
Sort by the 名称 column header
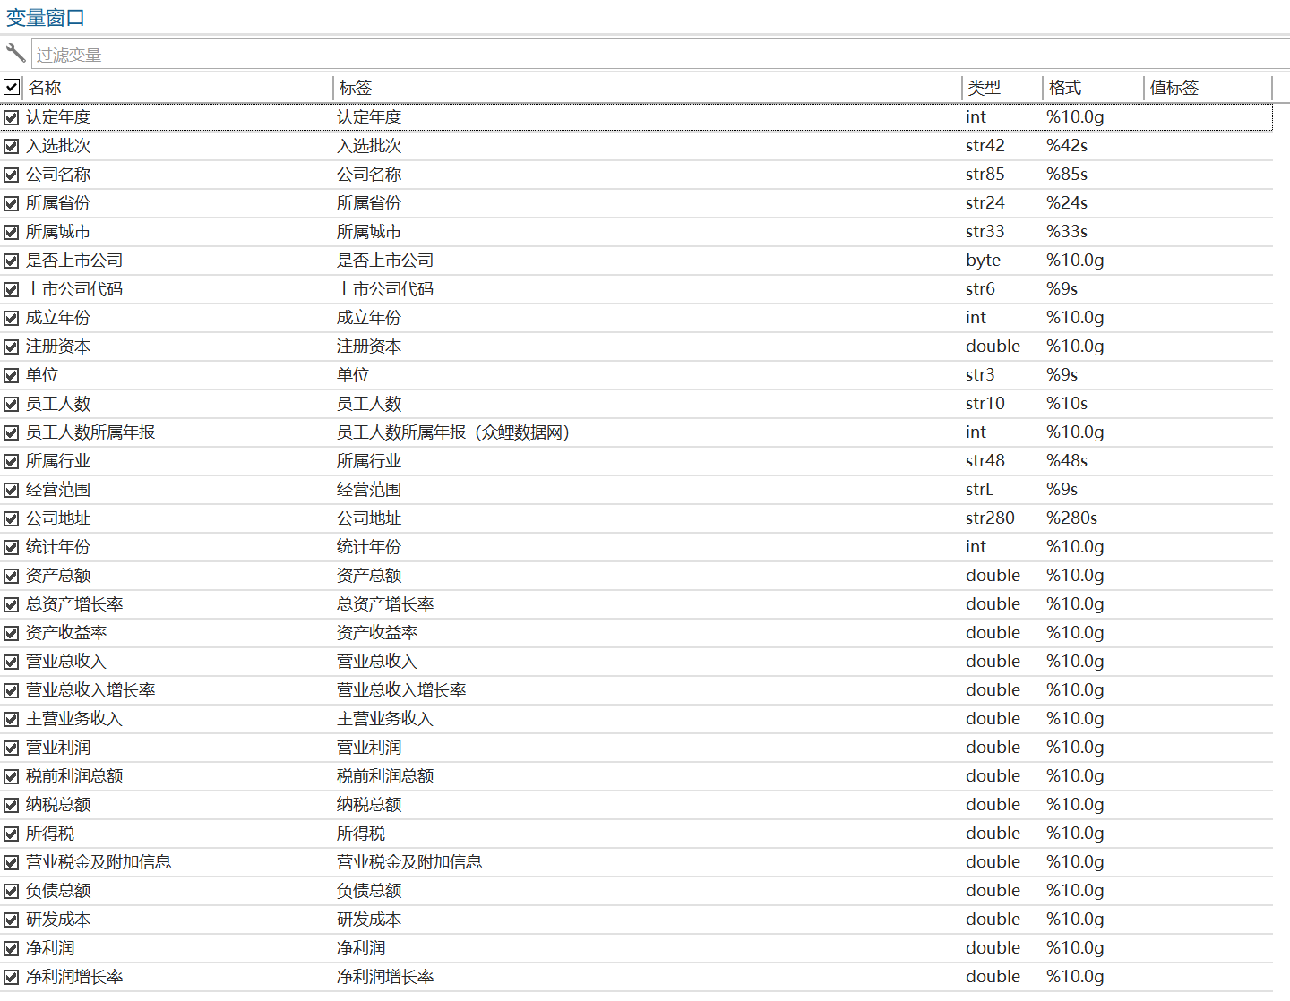tap(45, 88)
